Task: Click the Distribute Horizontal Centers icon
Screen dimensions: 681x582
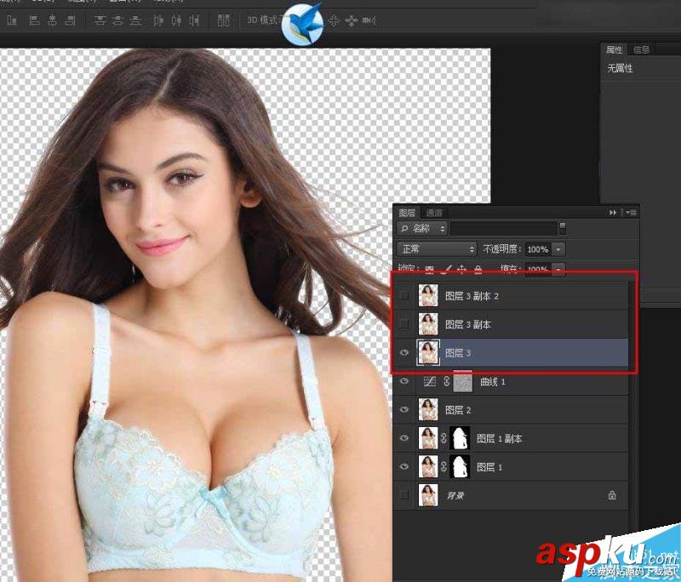Action: point(176,20)
